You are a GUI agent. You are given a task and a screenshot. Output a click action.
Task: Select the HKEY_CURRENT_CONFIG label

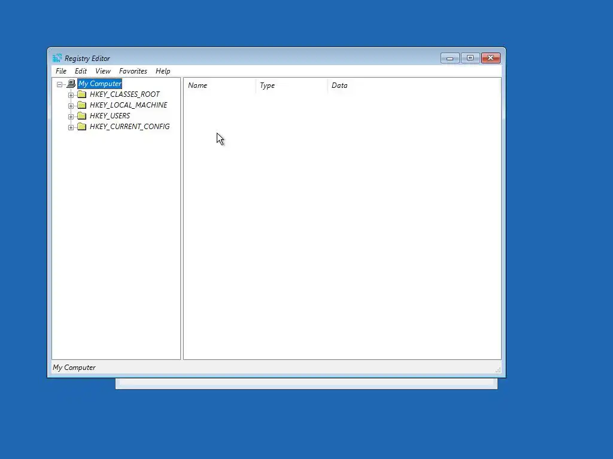point(130,127)
